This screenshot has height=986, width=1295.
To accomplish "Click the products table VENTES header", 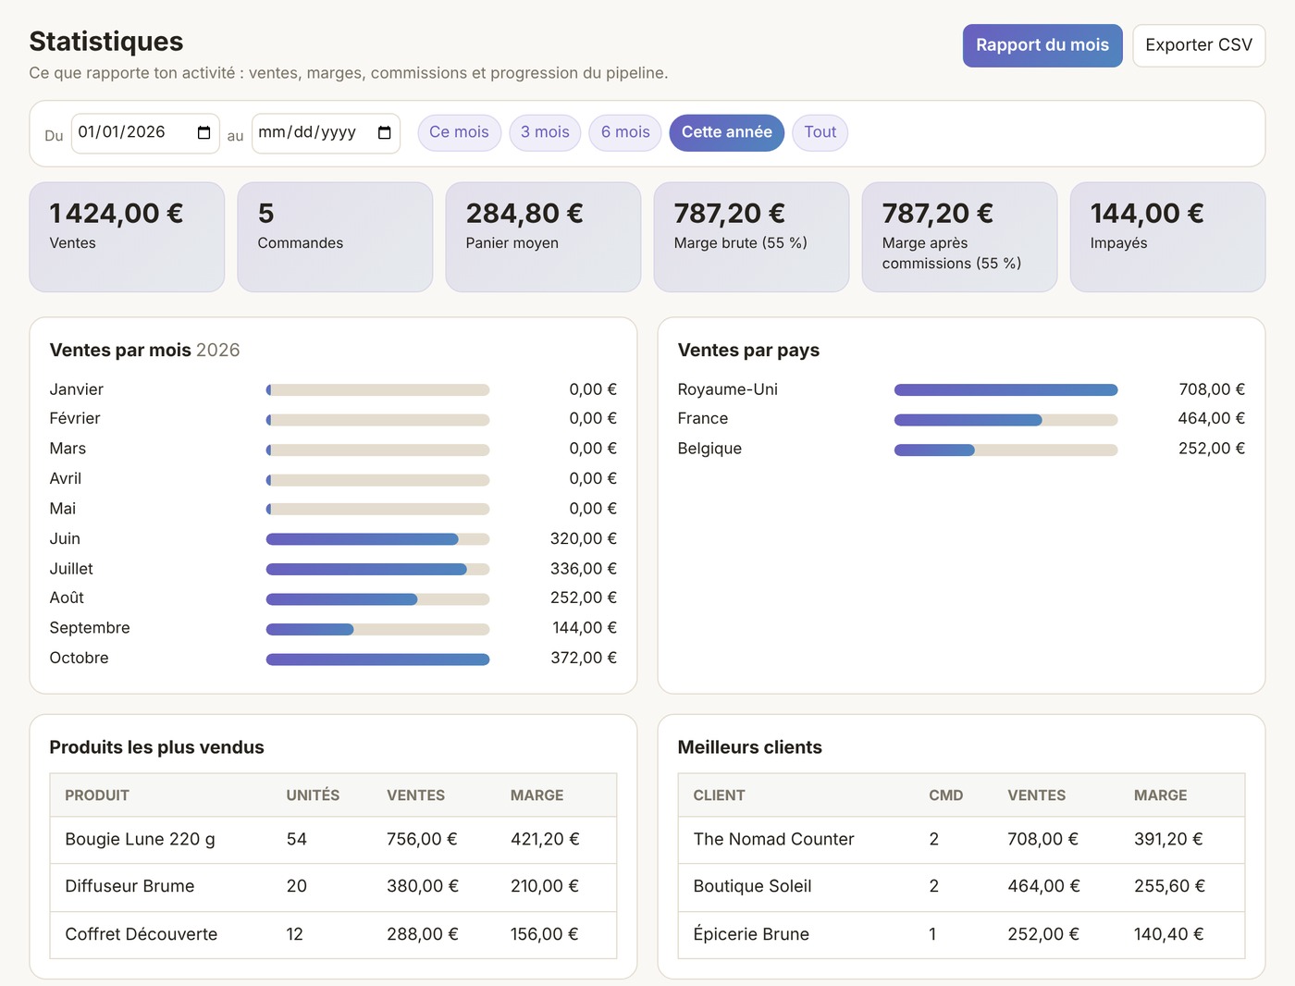I will click(x=415, y=795).
